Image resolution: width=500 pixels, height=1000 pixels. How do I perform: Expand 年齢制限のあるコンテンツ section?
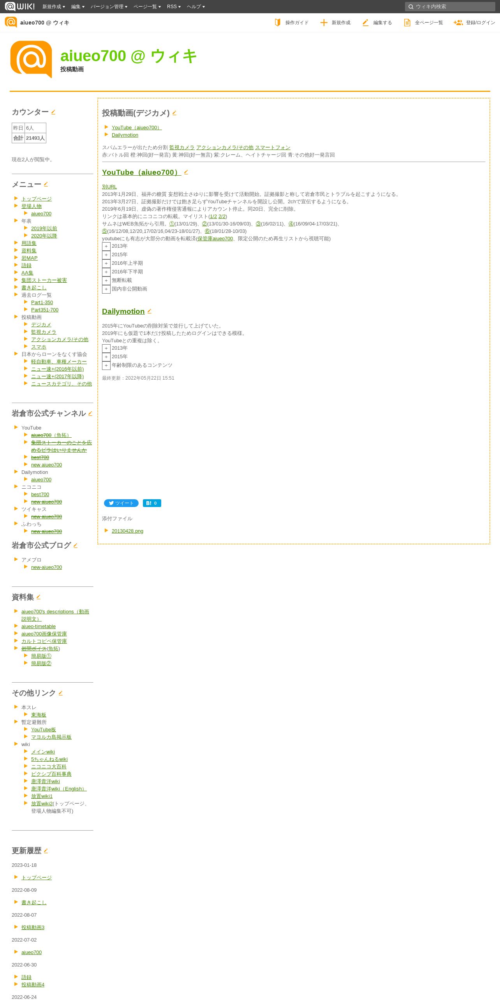(x=106, y=366)
